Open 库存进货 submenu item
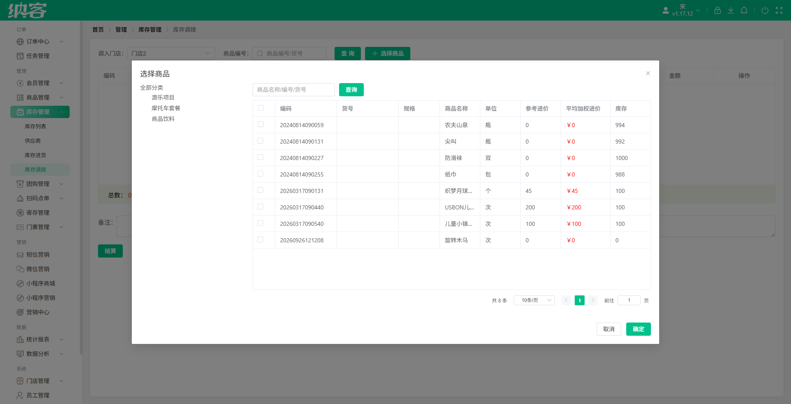Image resolution: width=791 pixels, height=404 pixels. click(35, 155)
